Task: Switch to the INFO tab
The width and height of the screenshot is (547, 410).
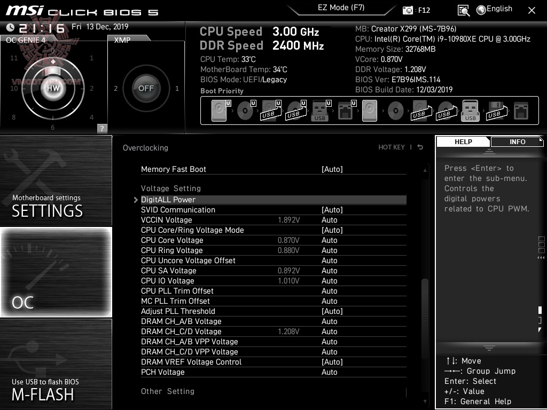Action: [x=517, y=141]
